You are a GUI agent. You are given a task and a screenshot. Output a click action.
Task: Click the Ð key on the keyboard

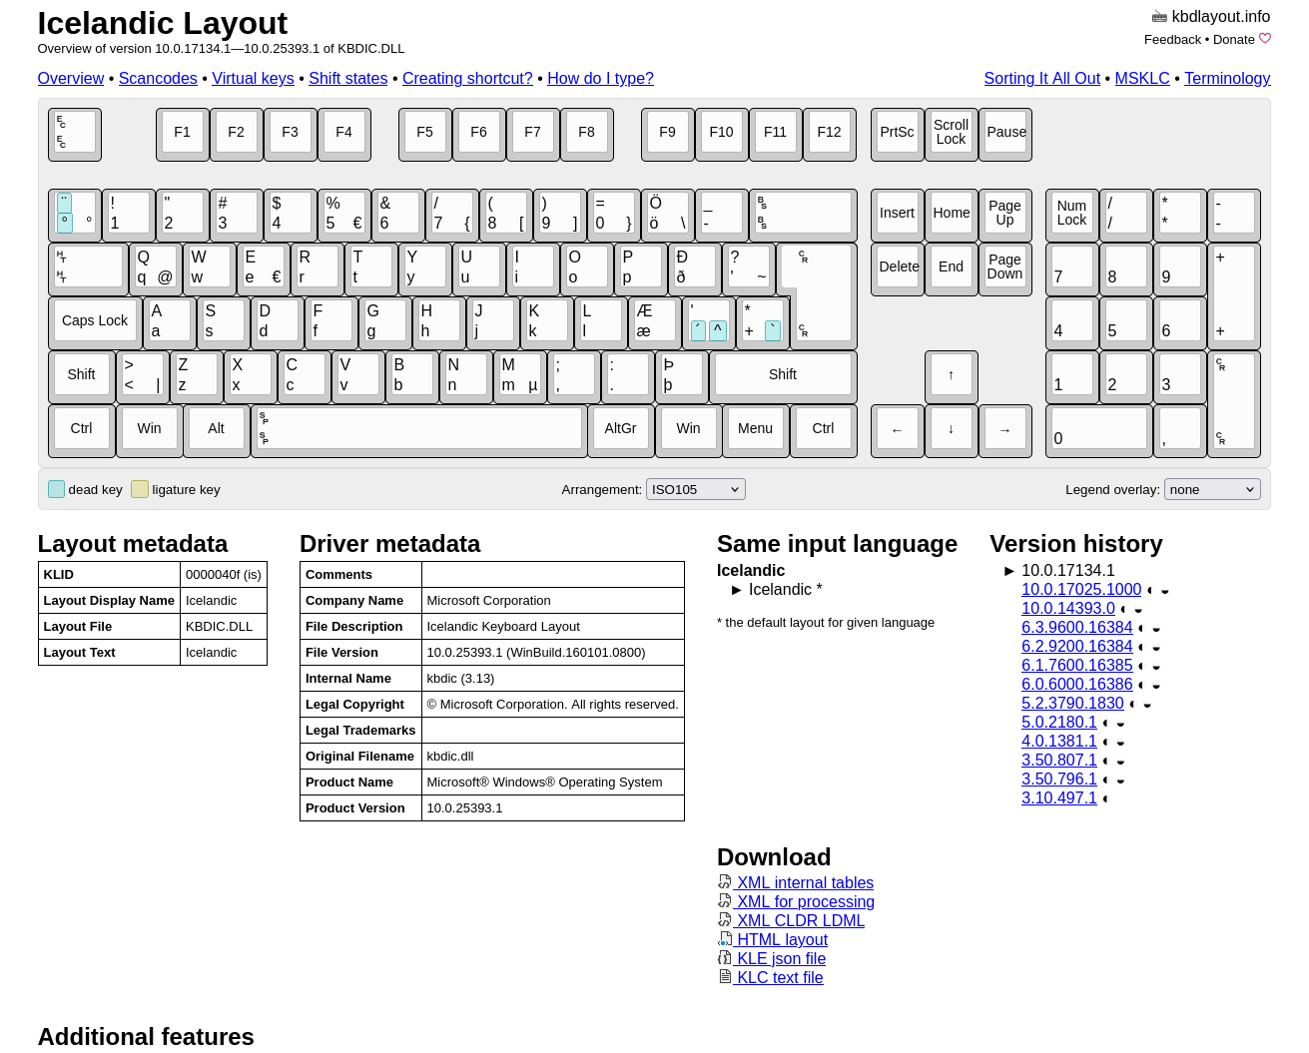(694, 267)
